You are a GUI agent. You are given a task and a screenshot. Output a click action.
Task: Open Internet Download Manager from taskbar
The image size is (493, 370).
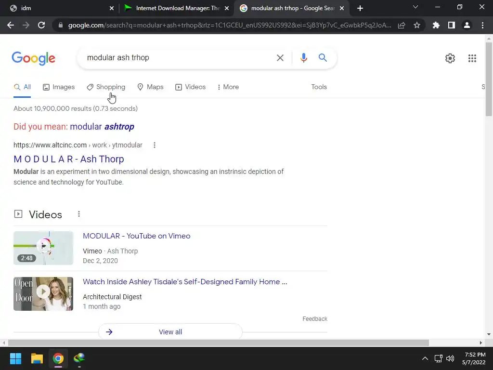79,358
